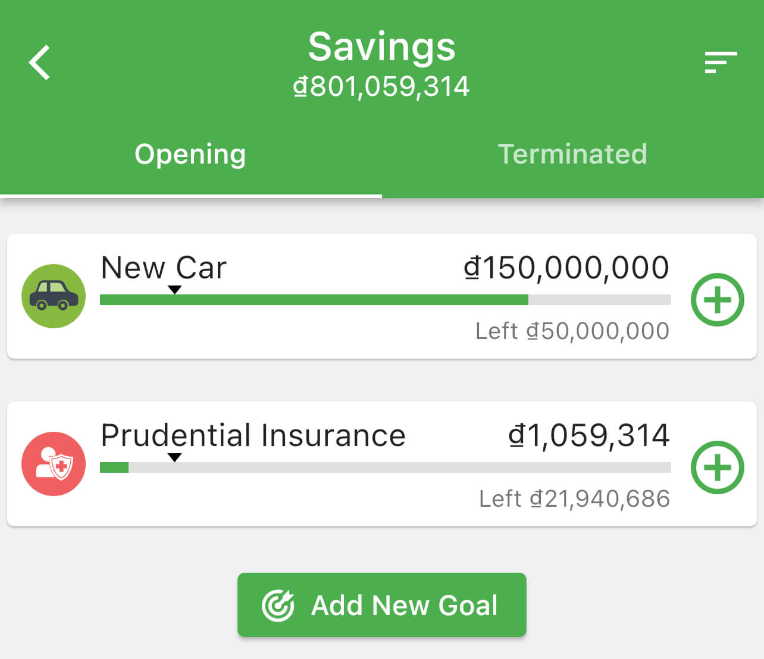
Task: Switch to the Opening tab
Action: tap(190, 154)
